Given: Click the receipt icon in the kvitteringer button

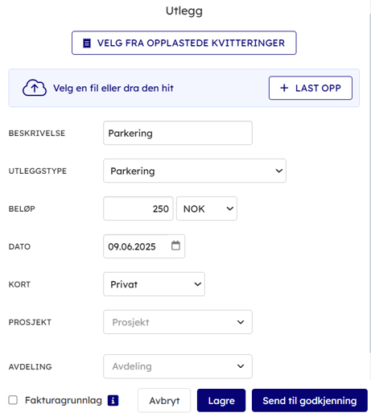Looking at the screenshot, I should [x=87, y=43].
